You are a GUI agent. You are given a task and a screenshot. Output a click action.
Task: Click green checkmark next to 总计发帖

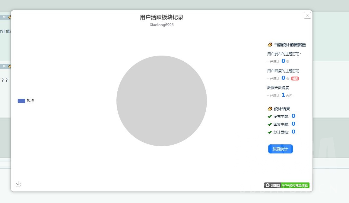coord(270,132)
